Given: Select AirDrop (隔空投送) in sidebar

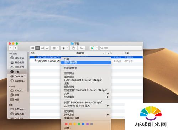Looking at the screenshot, I should pyautogui.click(x=17, y=58).
